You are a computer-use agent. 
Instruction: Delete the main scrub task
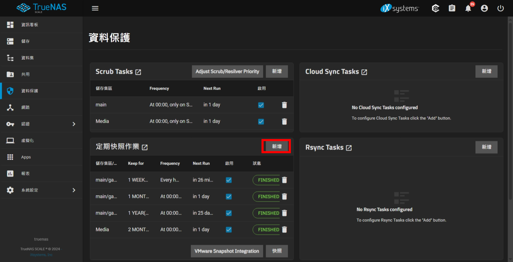(284, 105)
